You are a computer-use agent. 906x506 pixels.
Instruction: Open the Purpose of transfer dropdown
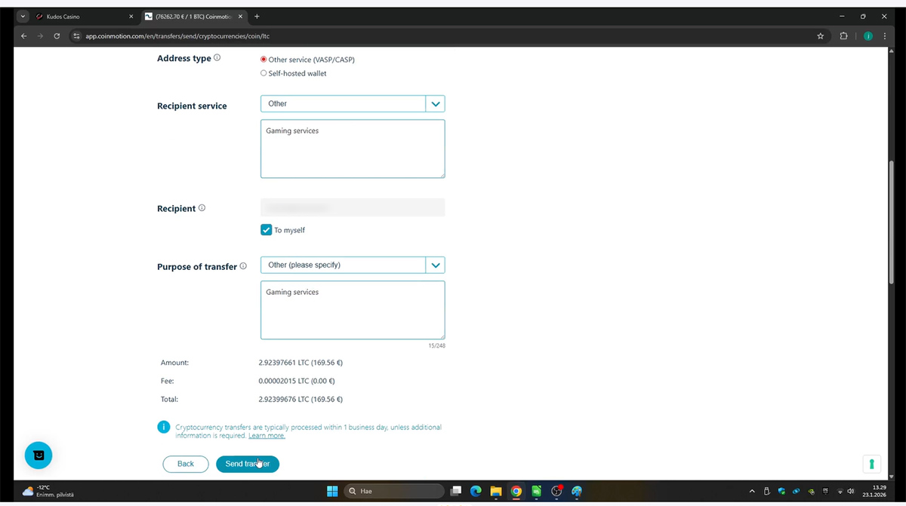[435, 265]
